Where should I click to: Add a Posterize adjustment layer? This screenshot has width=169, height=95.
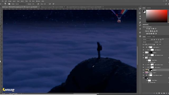[x=149, y=34]
